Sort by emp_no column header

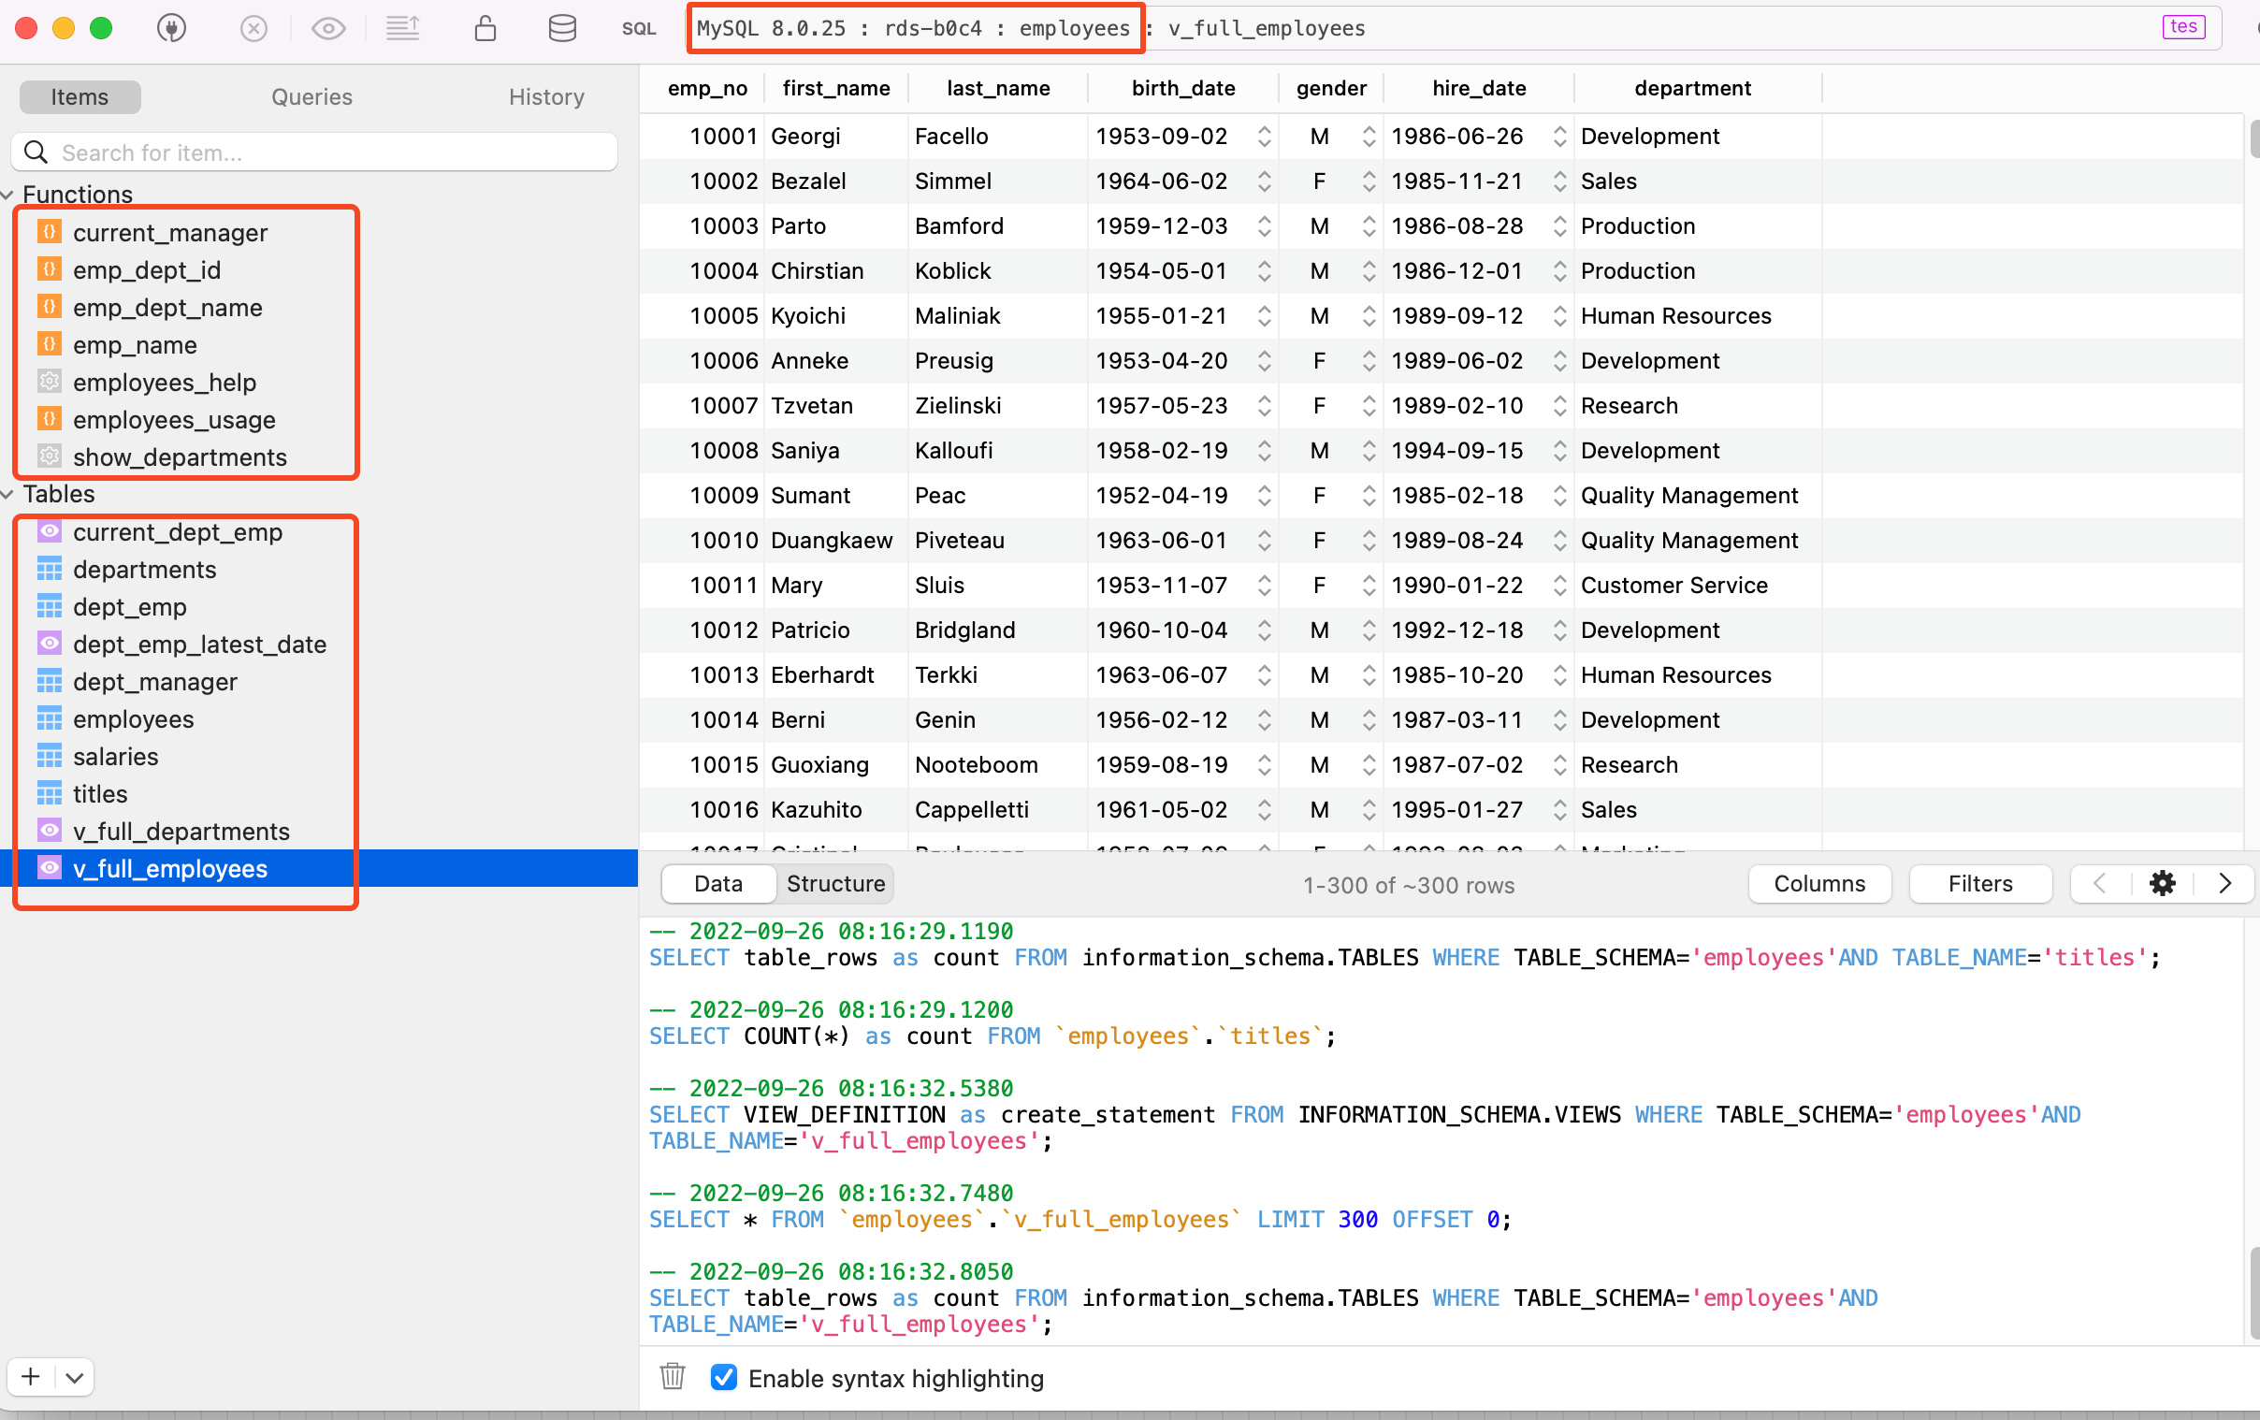[707, 88]
